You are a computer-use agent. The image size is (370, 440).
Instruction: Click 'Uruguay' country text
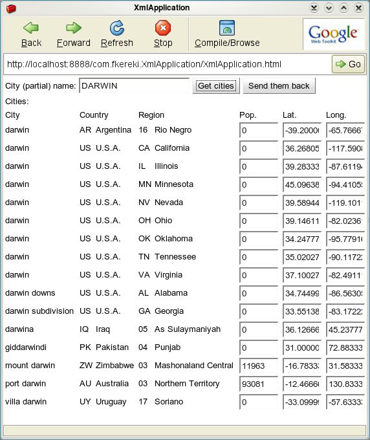[x=111, y=402]
